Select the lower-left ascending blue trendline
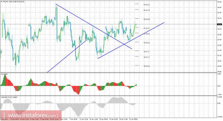 click(x=66, y=56)
